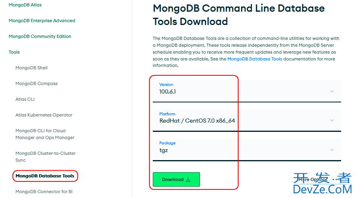Open MongoDB Shell page
Screen dimensions: 356x198
(x=31, y=68)
